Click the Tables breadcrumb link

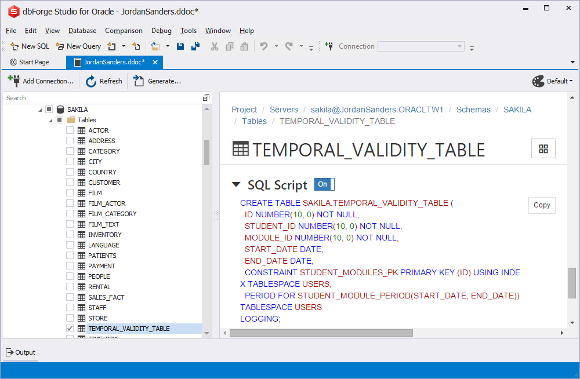[x=254, y=121]
